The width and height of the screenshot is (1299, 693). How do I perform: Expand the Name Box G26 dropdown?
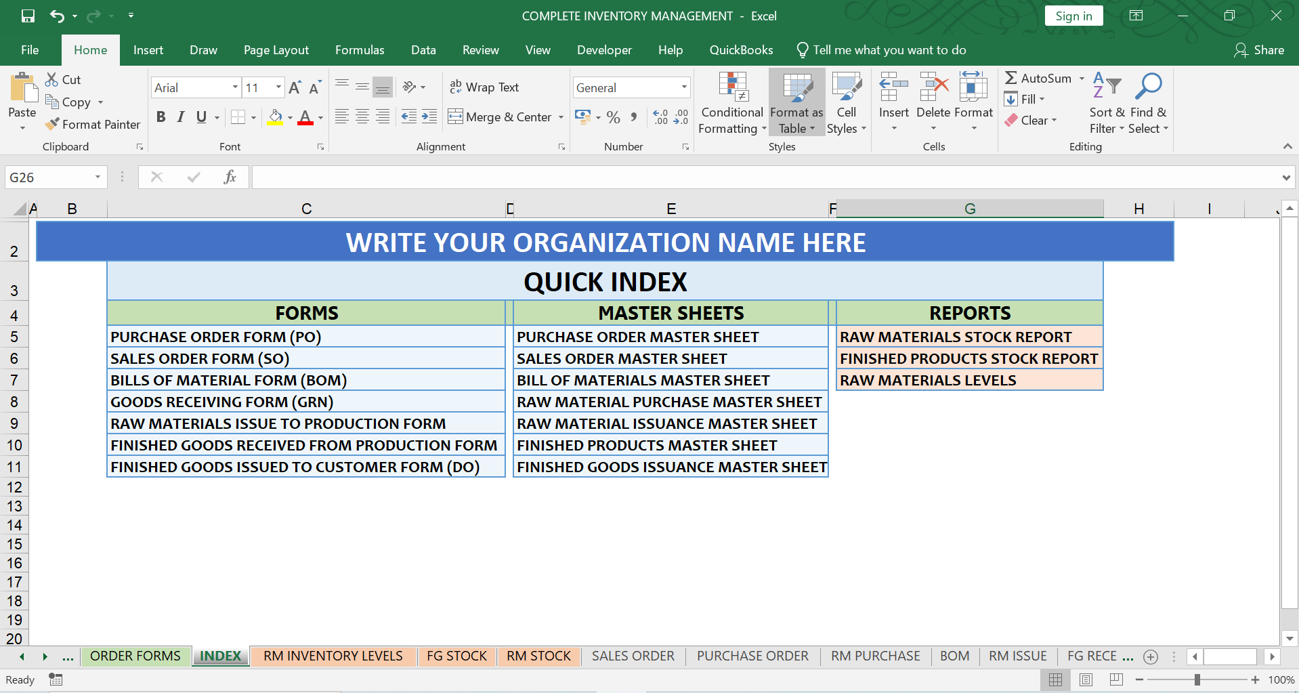click(98, 177)
